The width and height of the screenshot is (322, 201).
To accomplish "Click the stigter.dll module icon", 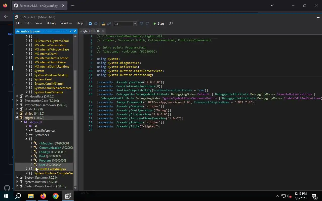I will tap(26, 122).
